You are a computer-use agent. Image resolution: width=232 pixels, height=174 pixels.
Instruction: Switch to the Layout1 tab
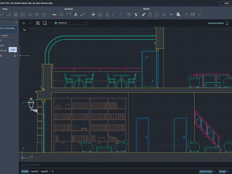[35, 171]
